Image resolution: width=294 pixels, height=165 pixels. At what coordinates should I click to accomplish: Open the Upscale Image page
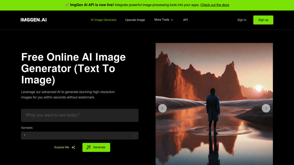point(135,20)
